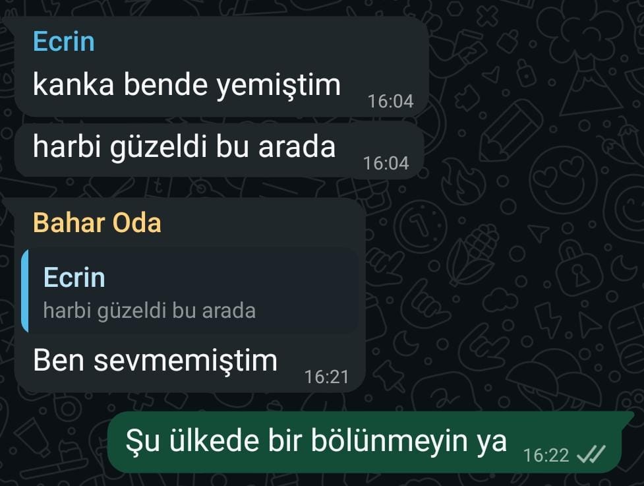The image size is (644, 486).
Task: Tap the keyhole padlock doodle in wallpaper
Action: click(577, 268)
